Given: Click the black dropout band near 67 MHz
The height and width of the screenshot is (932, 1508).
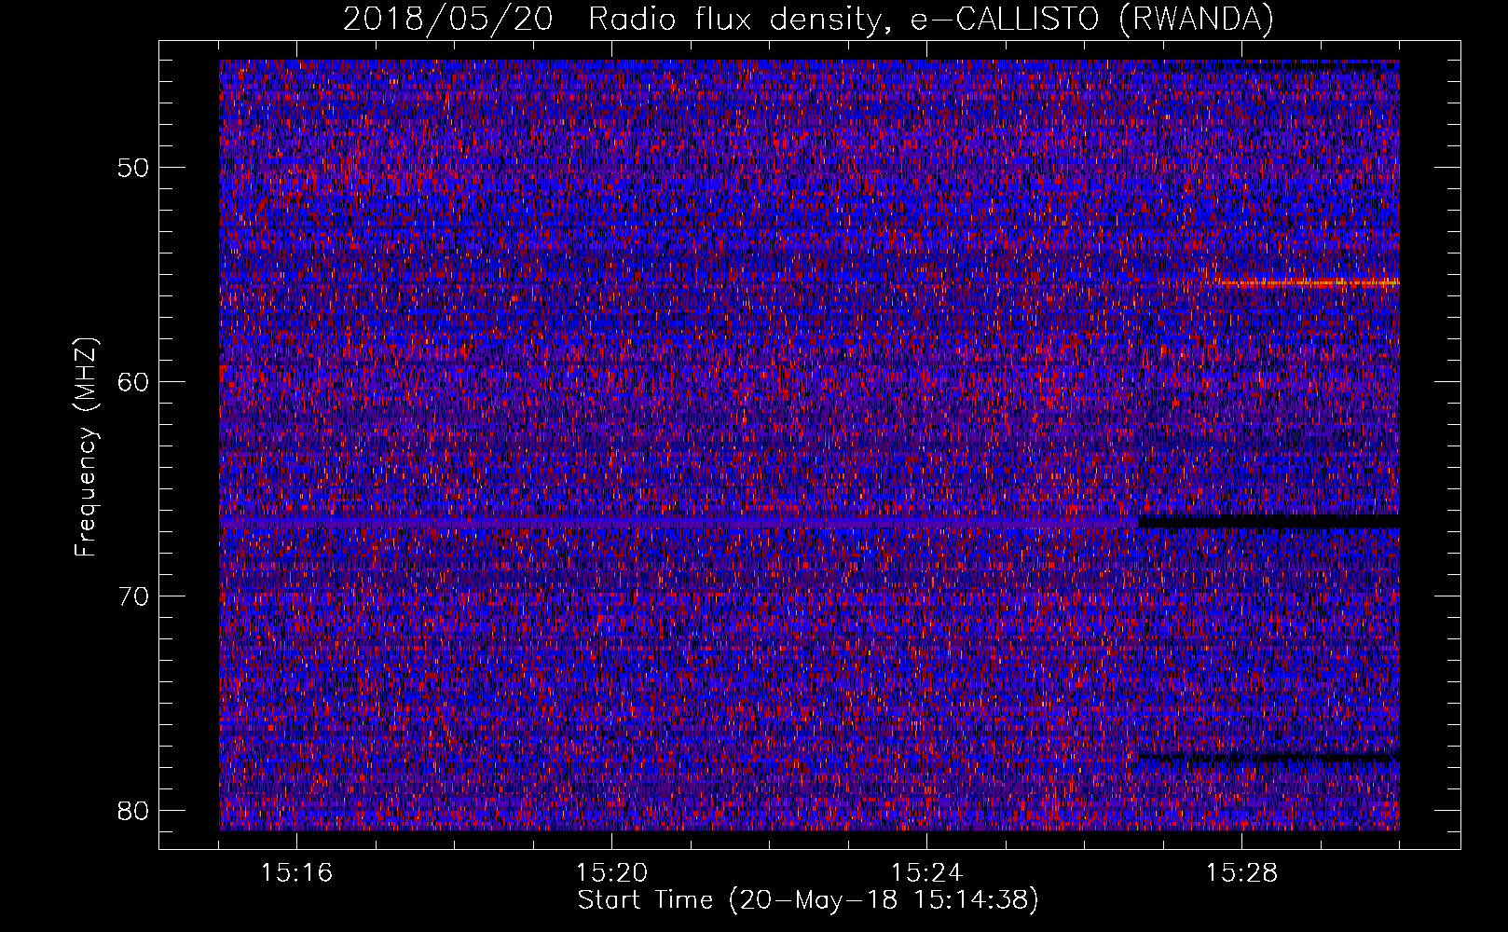Looking at the screenshot, I should 1269,521.
